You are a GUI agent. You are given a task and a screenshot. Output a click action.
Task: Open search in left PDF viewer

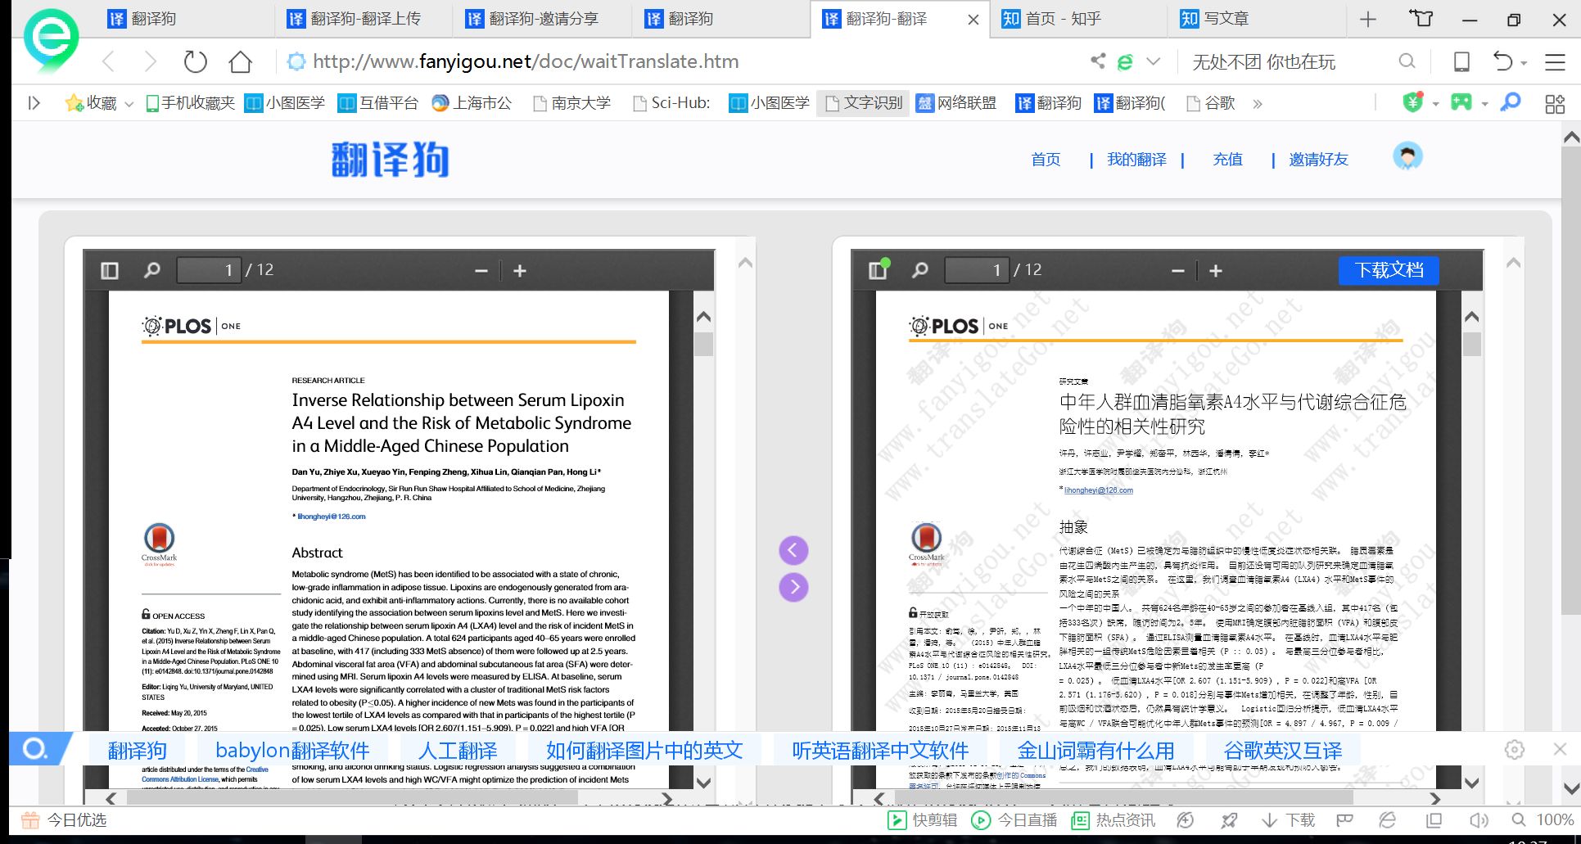point(151,270)
